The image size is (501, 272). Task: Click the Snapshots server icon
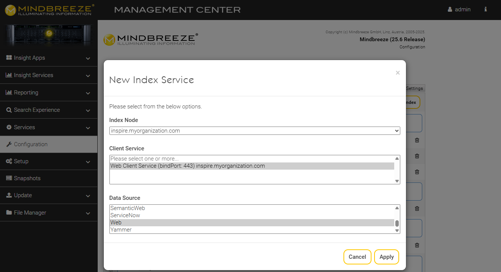coord(9,178)
